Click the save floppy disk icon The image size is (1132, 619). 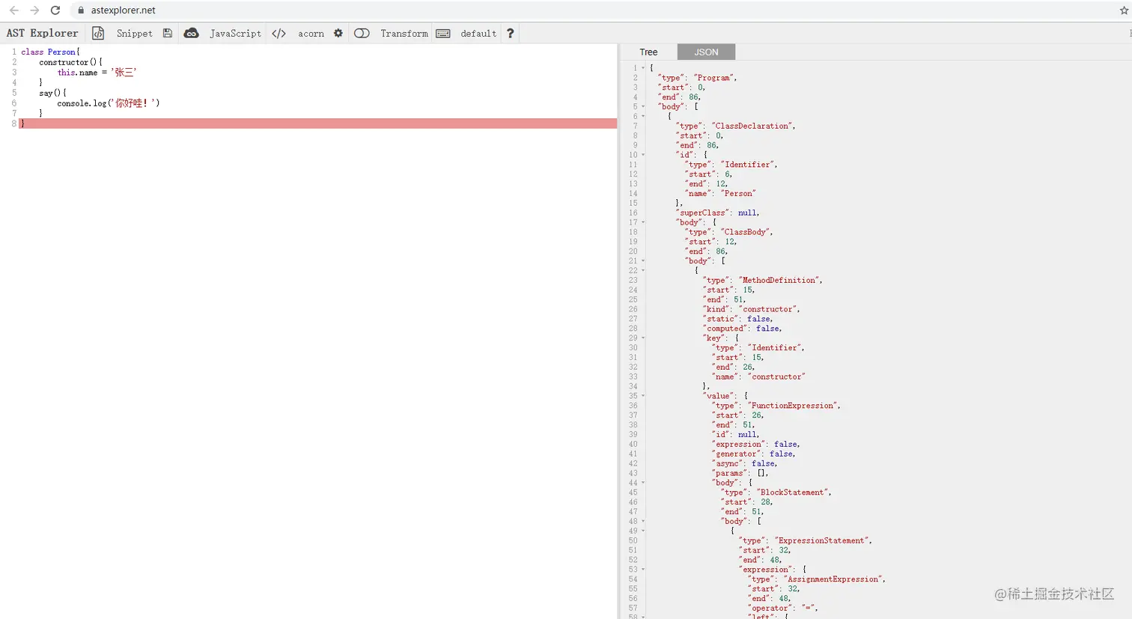click(x=168, y=33)
